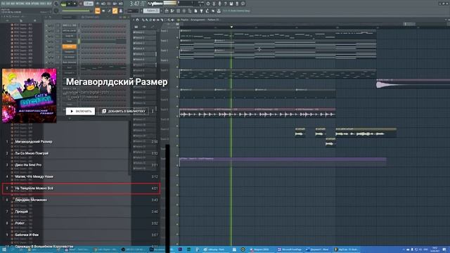
Task: Open the Pattern 25 selector dropdown
Action: pos(151,11)
